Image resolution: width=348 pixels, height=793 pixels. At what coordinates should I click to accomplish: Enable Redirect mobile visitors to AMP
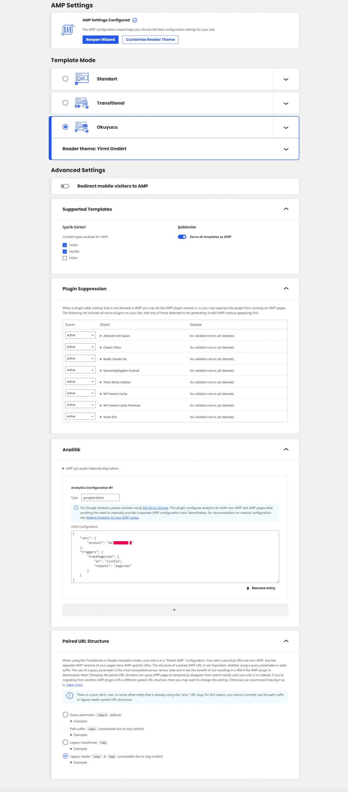pyautogui.click(x=65, y=186)
